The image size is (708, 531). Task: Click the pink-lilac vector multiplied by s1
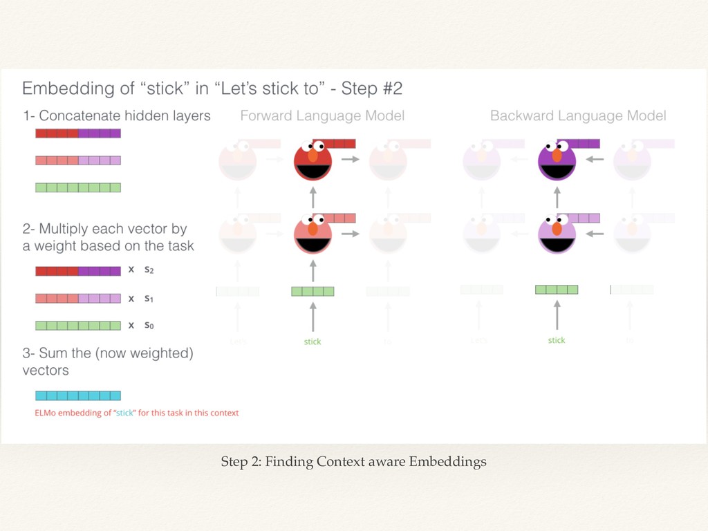coord(78,299)
